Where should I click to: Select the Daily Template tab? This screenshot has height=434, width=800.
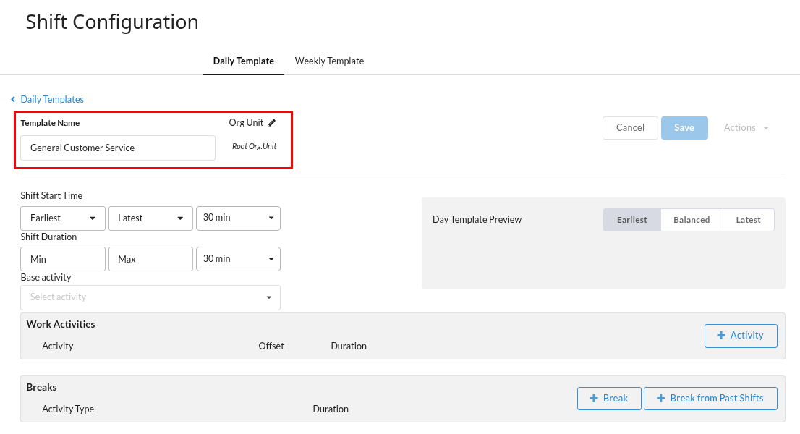[x=243, y=61]
